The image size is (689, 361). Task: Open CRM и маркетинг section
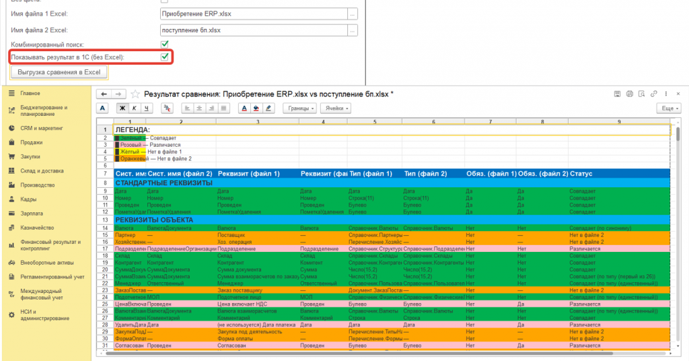tap(41, 129)
